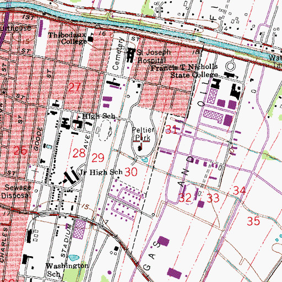The height and width of the screenshot is (282, 282).
Task: Click the St Joseph Hospital label
Action: tap(154, 56)
